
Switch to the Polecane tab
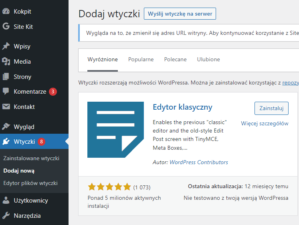[175, 59]
